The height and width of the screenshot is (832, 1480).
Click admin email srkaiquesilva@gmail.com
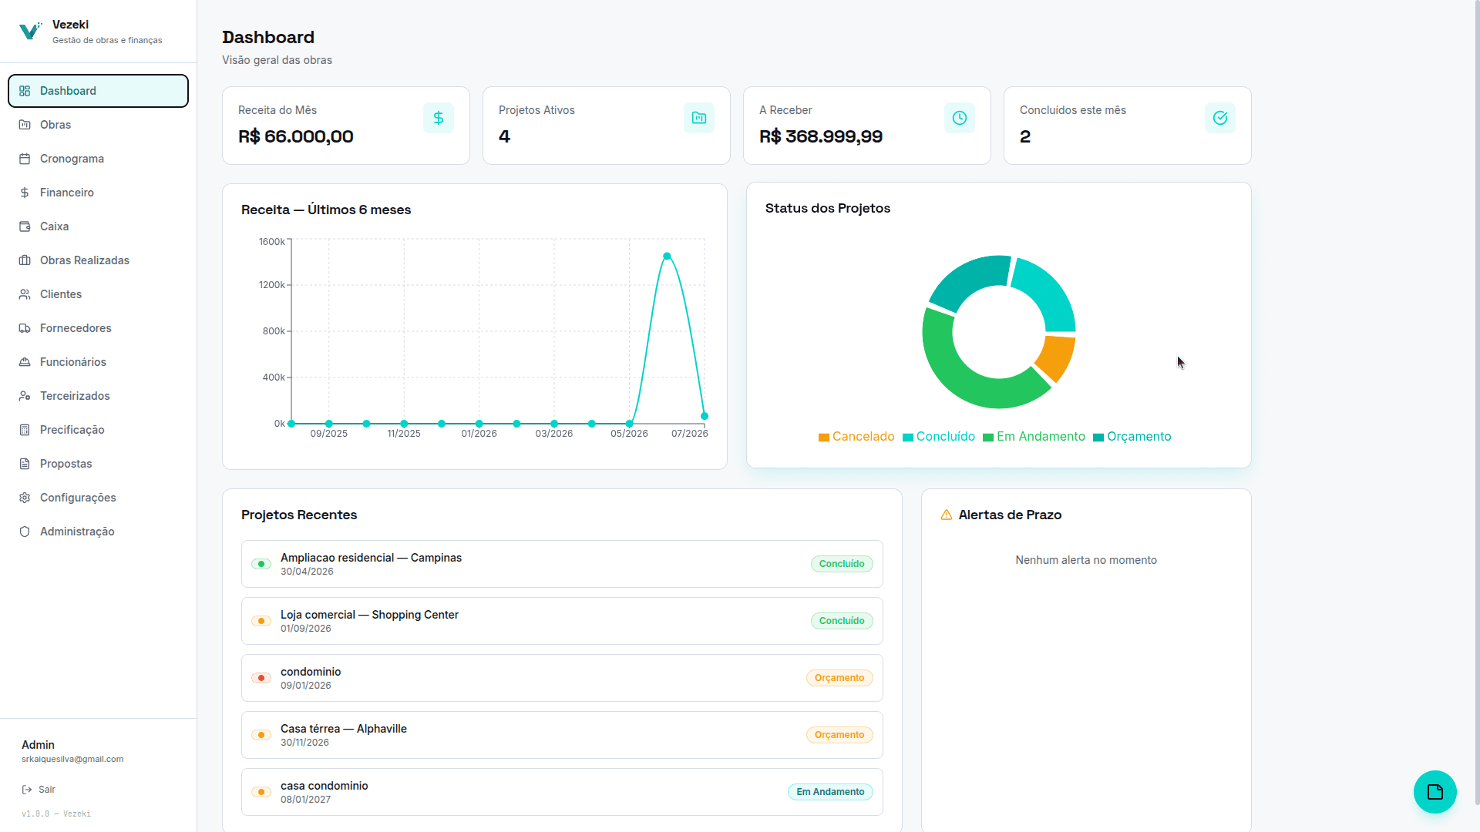pos(72,759)
